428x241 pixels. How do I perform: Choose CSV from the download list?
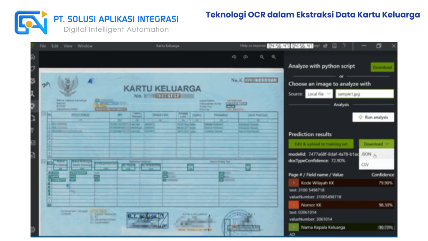365,165
